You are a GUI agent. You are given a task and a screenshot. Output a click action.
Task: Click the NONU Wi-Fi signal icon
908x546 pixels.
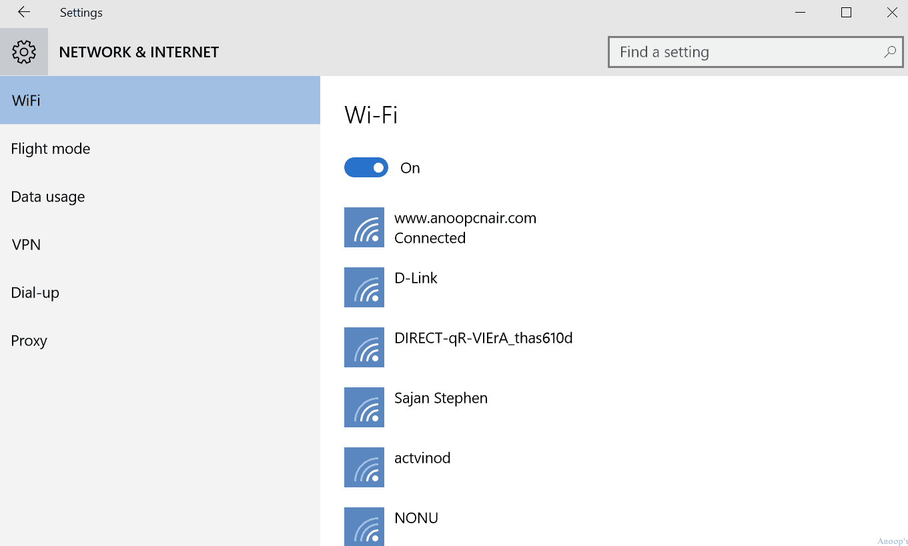364,527
